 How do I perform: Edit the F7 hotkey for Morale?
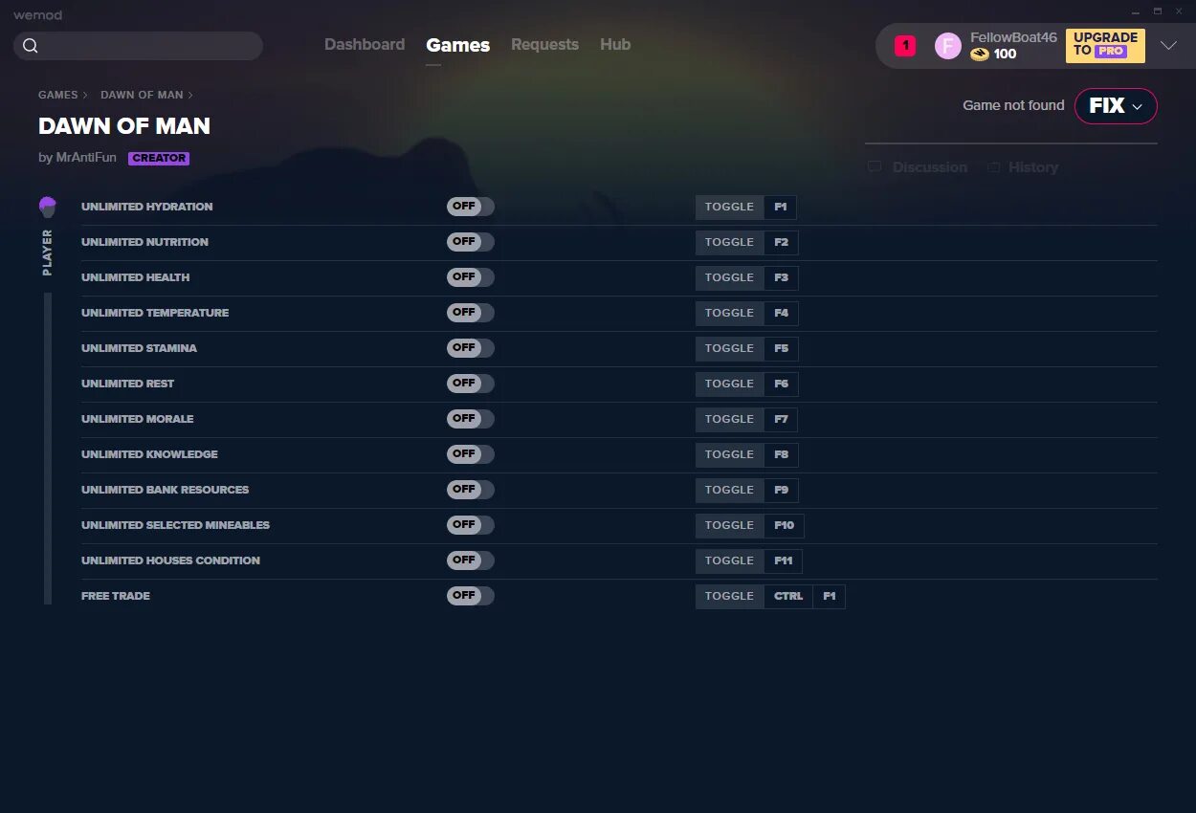(x=781, y=419)
